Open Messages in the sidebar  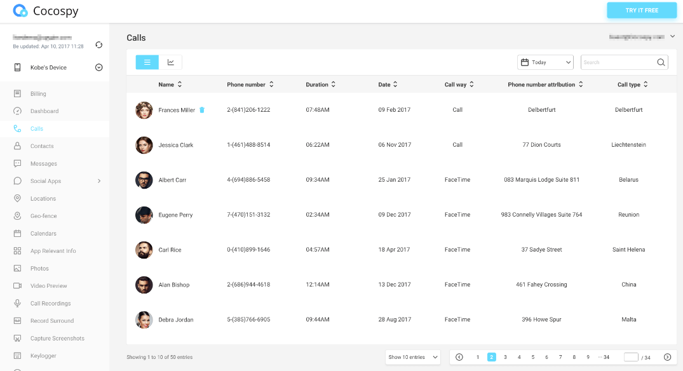tap(43, 164)
